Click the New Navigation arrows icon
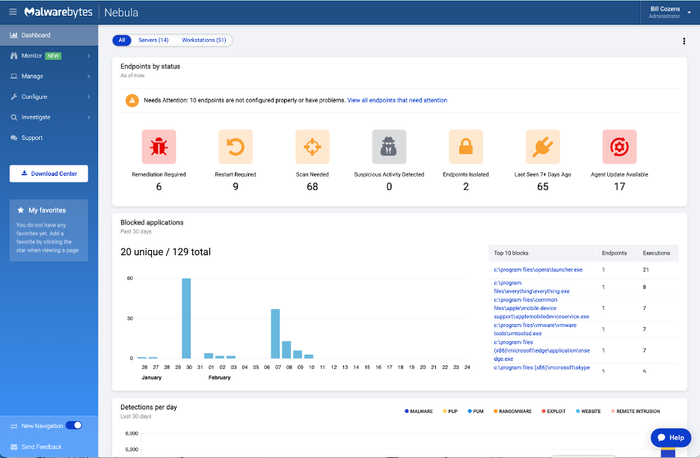The width and height of the screenshot is (700, 458). pos(14,427)
